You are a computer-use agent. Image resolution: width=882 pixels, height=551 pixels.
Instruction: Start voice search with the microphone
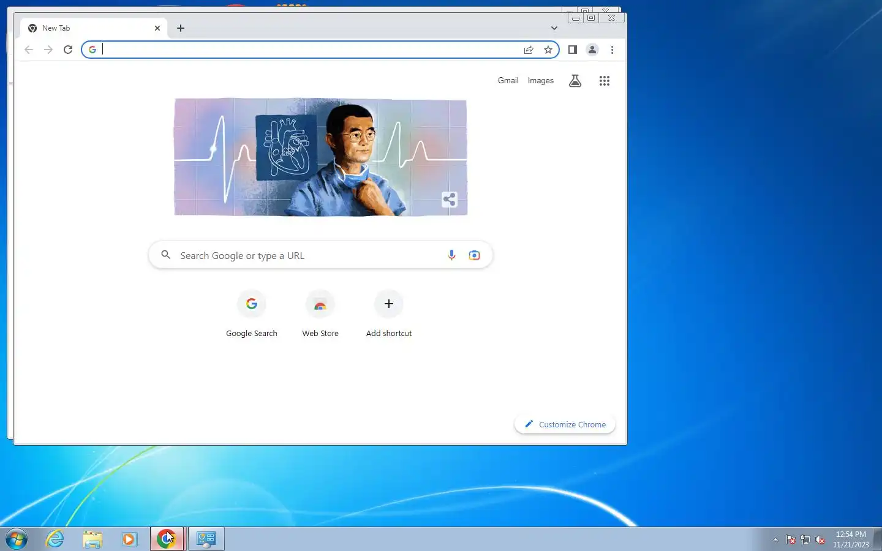(451, 255)
